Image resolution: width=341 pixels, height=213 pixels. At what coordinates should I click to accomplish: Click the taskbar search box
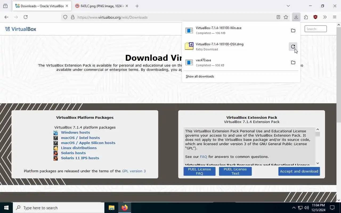(x=59, y=208)
